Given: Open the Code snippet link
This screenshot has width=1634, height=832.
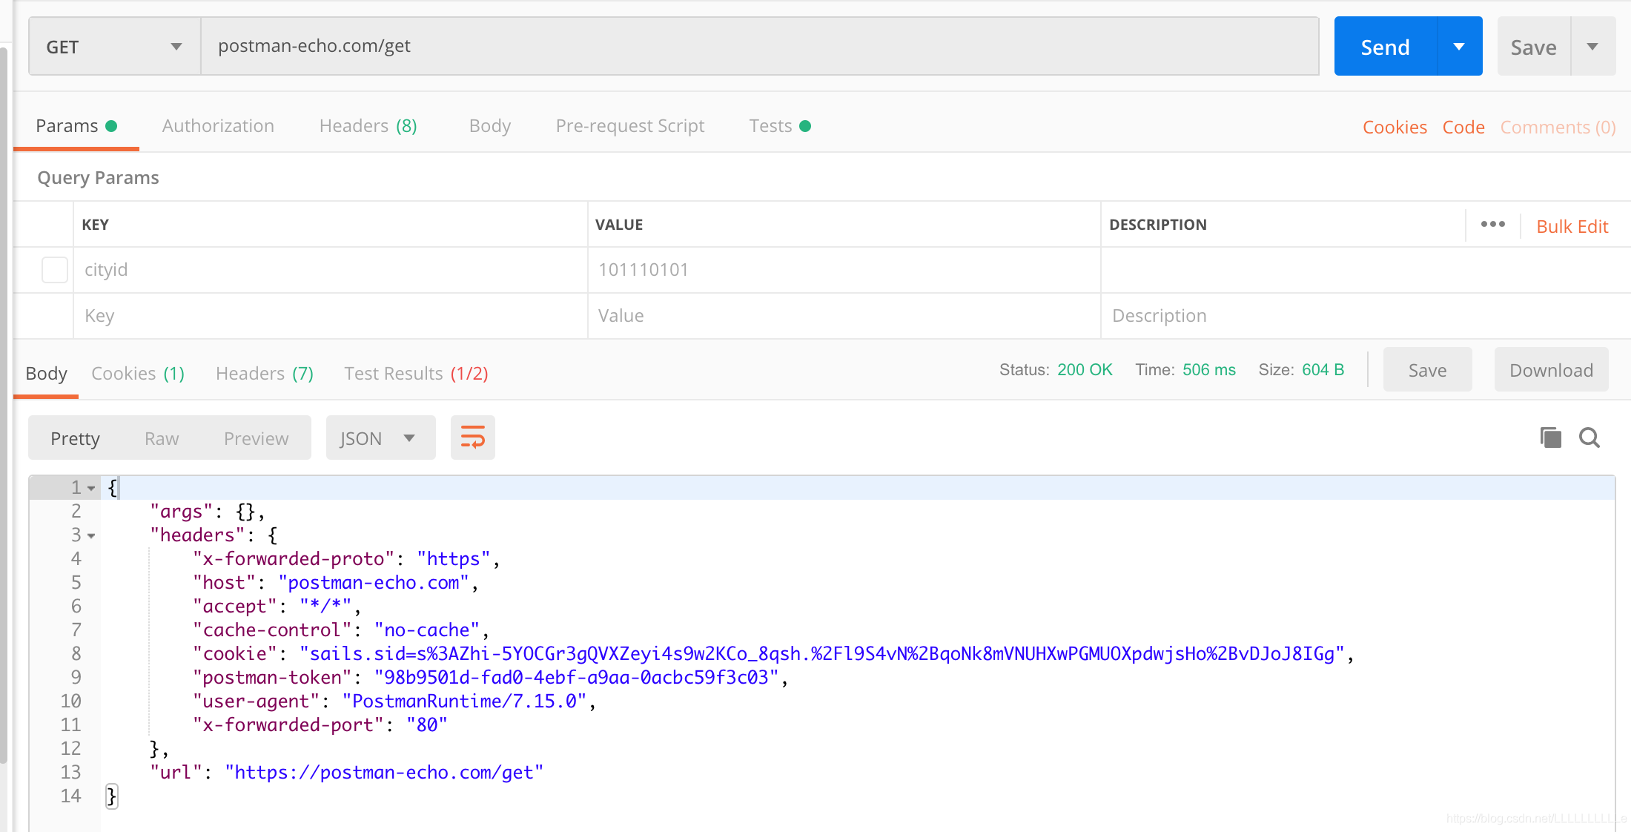Looking at the screenshot, I should pos(1463,127).
